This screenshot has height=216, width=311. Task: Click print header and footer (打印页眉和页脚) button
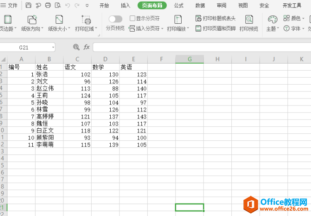click(x=215, y=29)
